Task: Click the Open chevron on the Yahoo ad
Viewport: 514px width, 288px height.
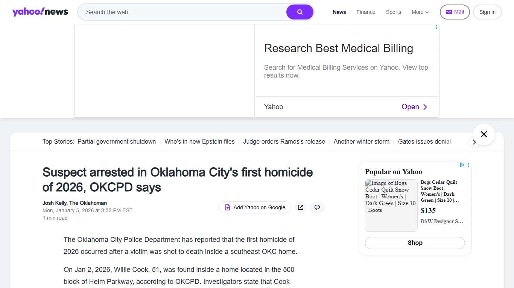Action: [x=425, y=107]
